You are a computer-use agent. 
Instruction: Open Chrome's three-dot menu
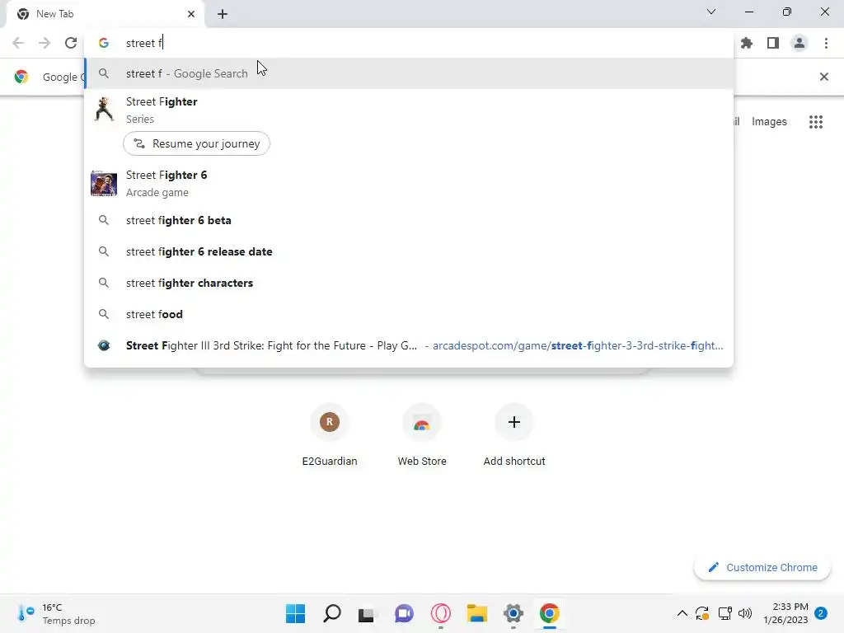coord(826,43)
